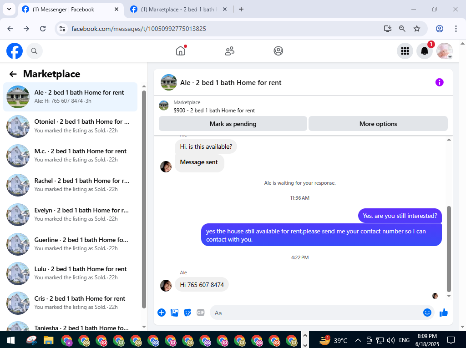466x348 pixels.
Task: Click the listing thumbnail in the chat header
Action: (x=169, y=82)
